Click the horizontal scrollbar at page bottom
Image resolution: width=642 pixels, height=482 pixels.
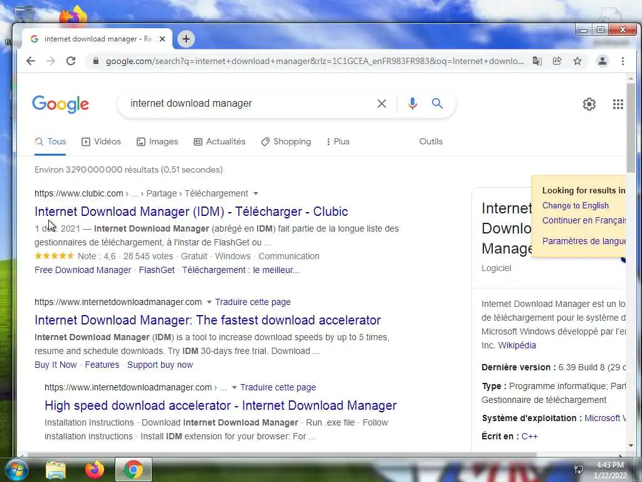click(x=282, y=454)
